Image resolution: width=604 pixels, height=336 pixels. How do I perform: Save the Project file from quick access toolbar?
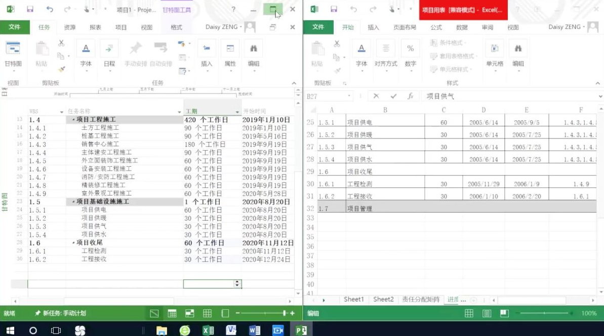tap(30, 9)
